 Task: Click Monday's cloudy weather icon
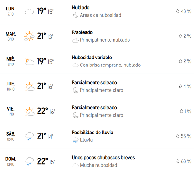point(30,12)
